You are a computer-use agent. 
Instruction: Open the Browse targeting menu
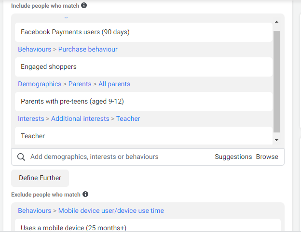coord(267,157)
